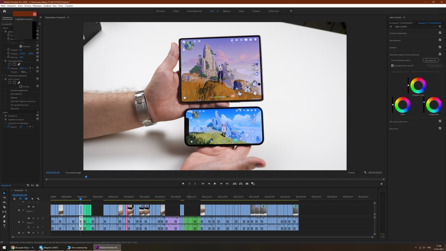Click the Home icon at top left
The height and width of the screenshot is (251, 446).
coord(5,11)
